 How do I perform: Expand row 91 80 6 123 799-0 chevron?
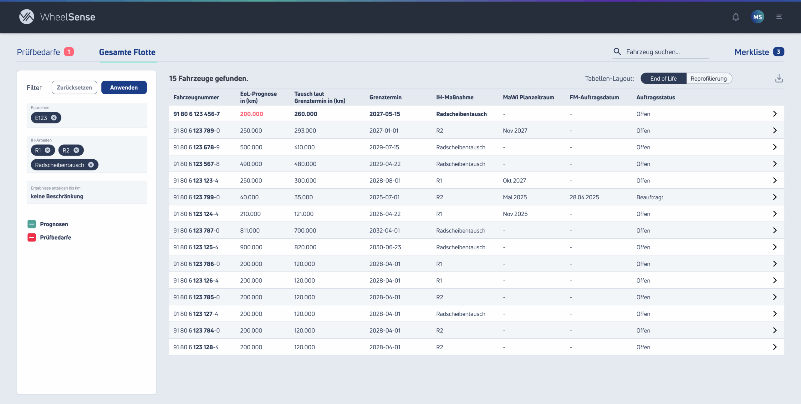(775, 197)
